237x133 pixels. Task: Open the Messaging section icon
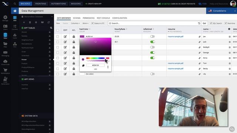coord(5,53)
